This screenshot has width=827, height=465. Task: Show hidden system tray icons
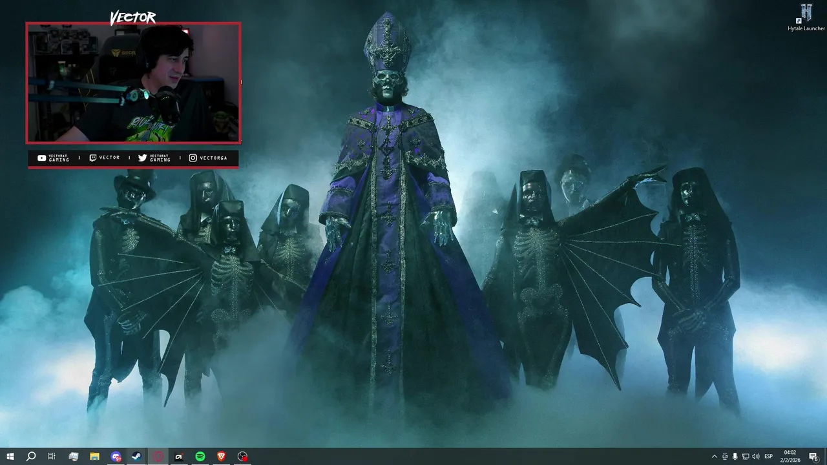tap(714, 457)
